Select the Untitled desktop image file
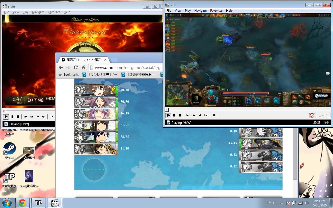Screen dimensions: 333x208 [x=29, y=153]
